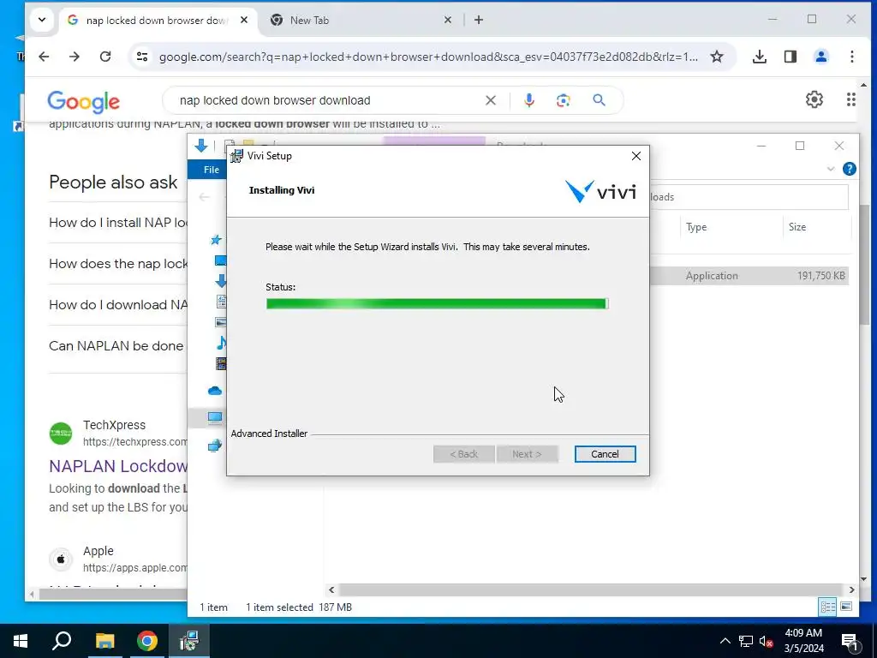Open Chrome downloads icon
Screen dimensions: 877x658
(759, 57)
